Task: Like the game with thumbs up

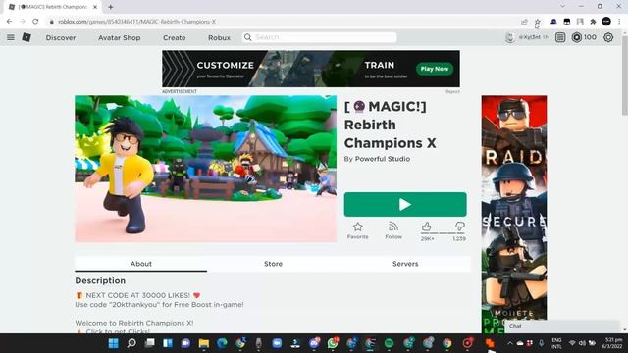Action: point(427,227)
